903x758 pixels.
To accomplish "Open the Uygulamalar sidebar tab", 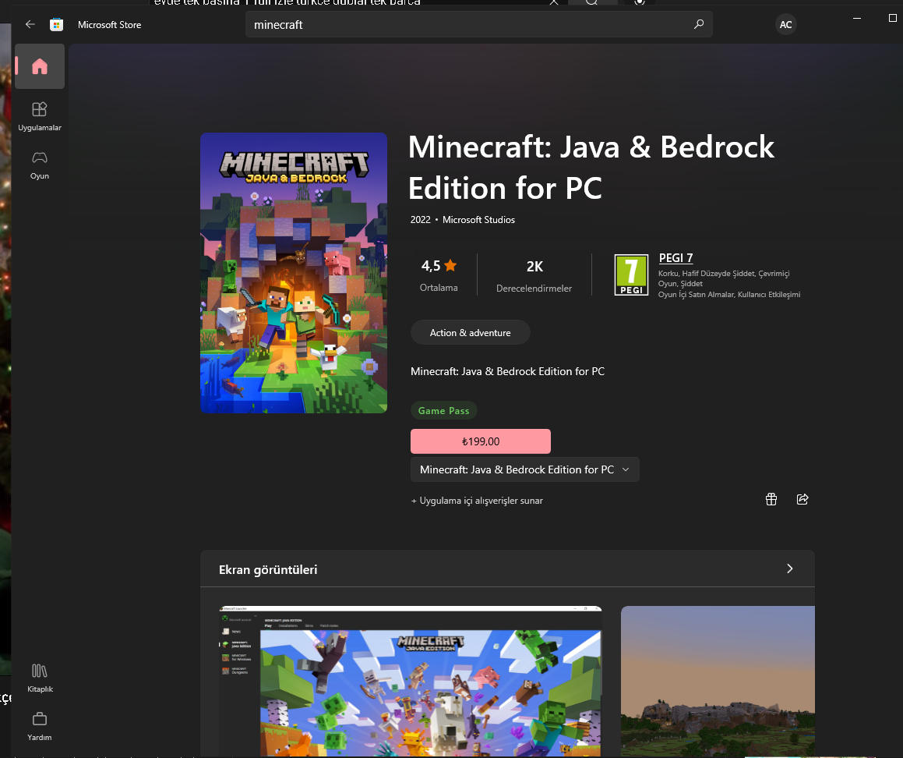I will tap(39, 116).
